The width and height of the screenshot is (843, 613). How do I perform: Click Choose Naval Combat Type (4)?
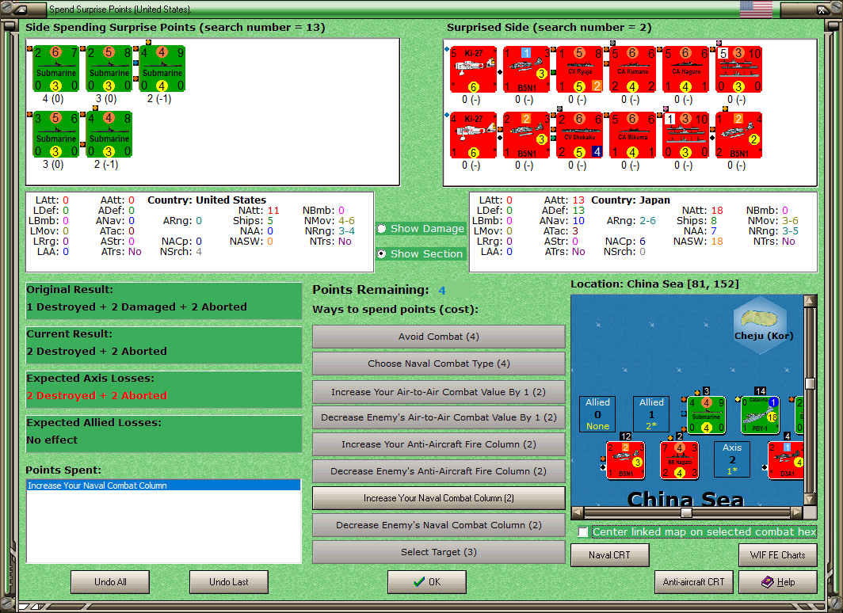(x=439, y=364)
